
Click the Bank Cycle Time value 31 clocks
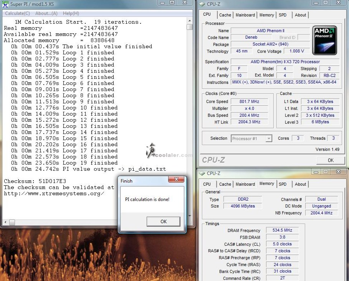click(x=282, y=271)
